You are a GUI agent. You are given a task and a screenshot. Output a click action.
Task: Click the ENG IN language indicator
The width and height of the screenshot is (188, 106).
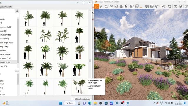[162, 103]
